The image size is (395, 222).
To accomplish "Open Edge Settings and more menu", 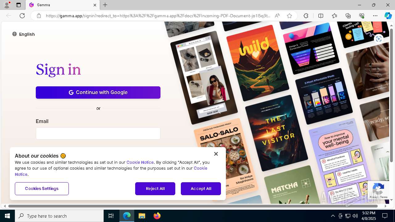I will (x=375, y=16).
